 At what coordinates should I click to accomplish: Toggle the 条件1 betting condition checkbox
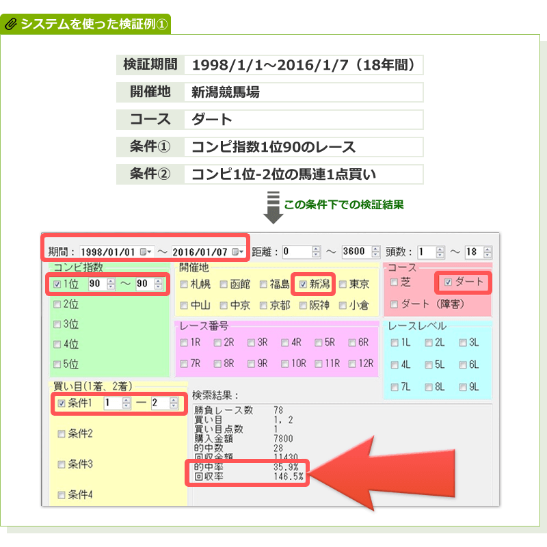62,403
